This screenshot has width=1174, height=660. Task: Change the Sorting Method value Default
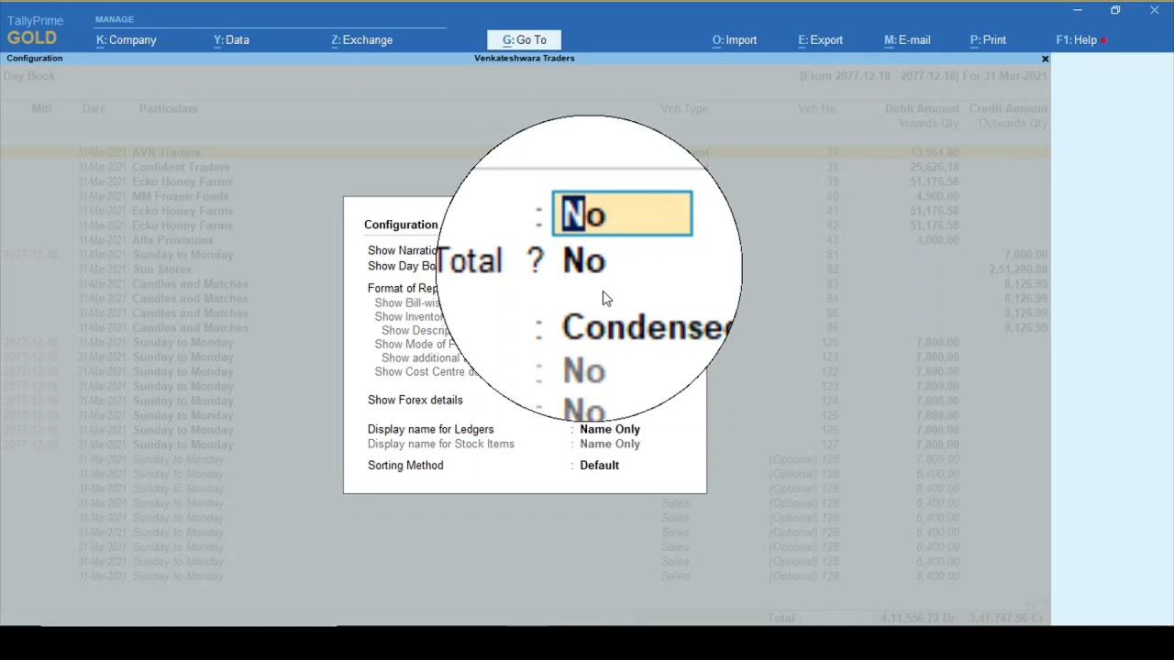click(x=599, y=466)
